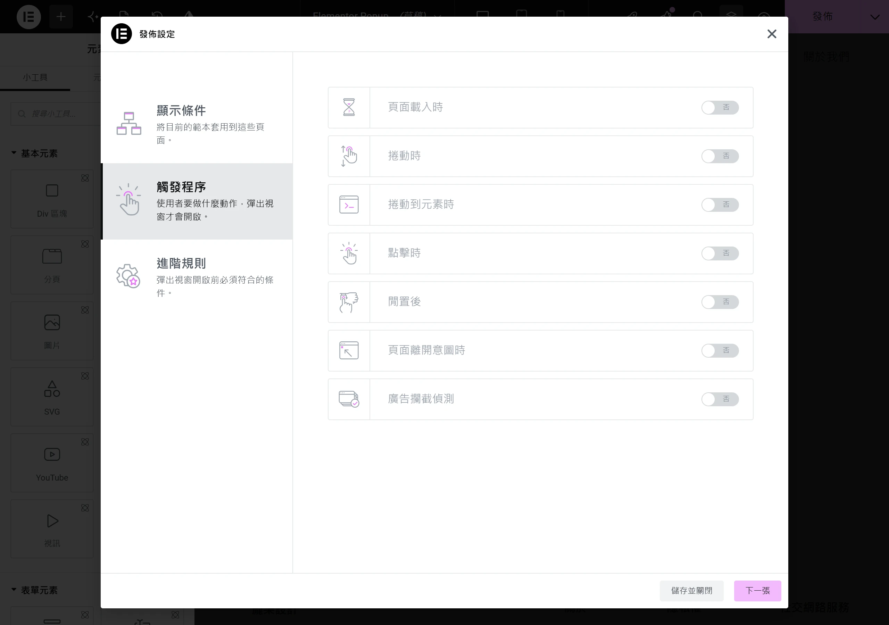
Task: Select the 圖片 image widget
Action: coord(52,331)
